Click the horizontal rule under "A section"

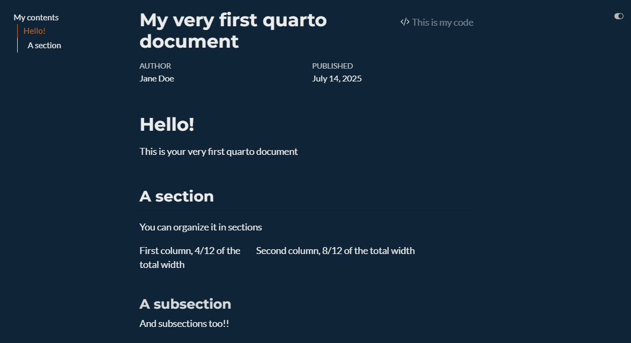click(x=307, y=210)
